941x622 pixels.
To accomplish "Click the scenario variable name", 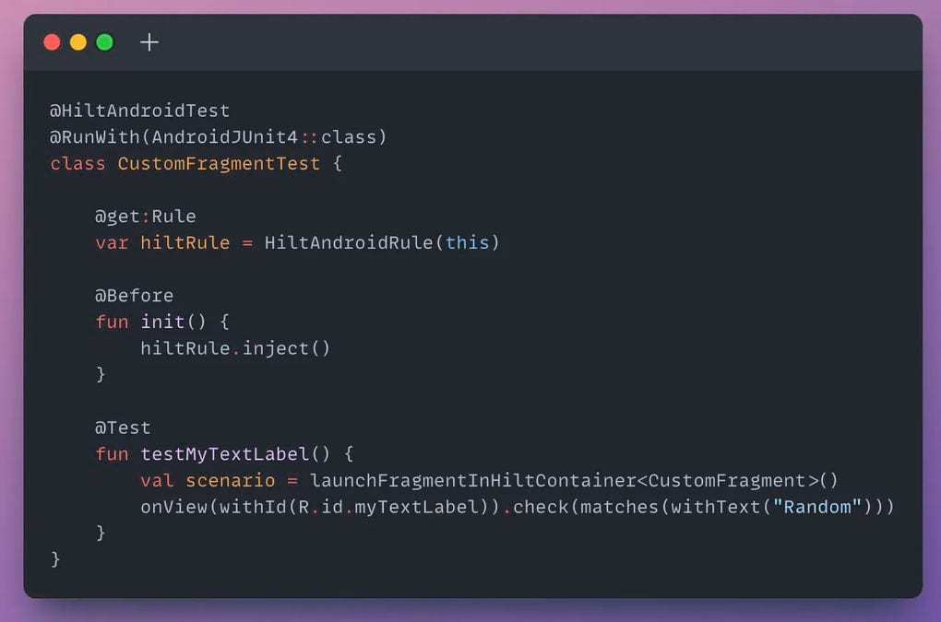I will click(231, 481).
